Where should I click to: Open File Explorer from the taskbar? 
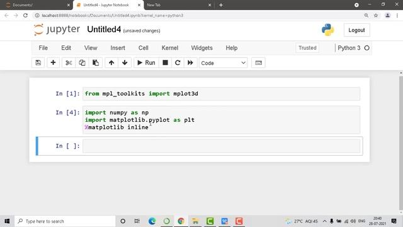click(195, 221)
